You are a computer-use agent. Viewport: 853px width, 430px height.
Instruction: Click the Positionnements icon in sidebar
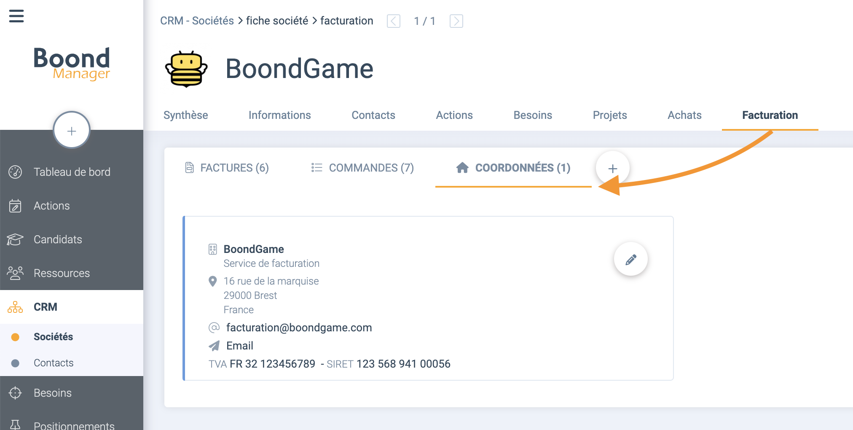point(15,424)
